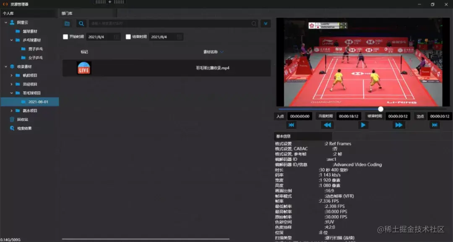Click the 阿里云 user icon

tap(12, 22)
